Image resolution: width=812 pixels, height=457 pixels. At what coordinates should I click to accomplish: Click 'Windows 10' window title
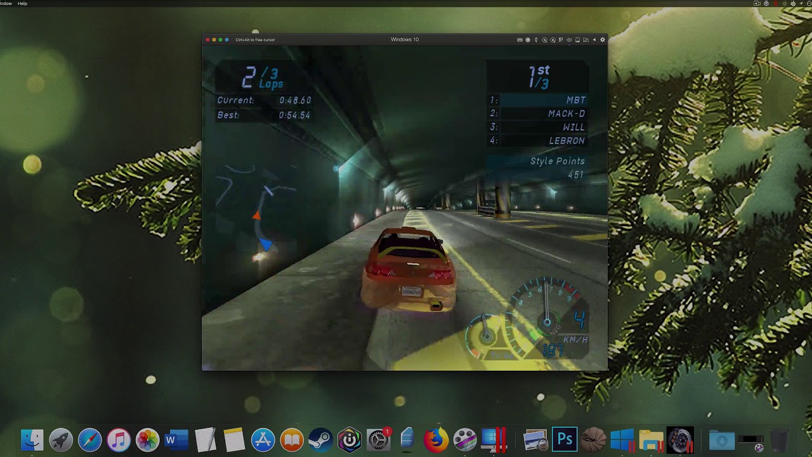click(405, 39)
